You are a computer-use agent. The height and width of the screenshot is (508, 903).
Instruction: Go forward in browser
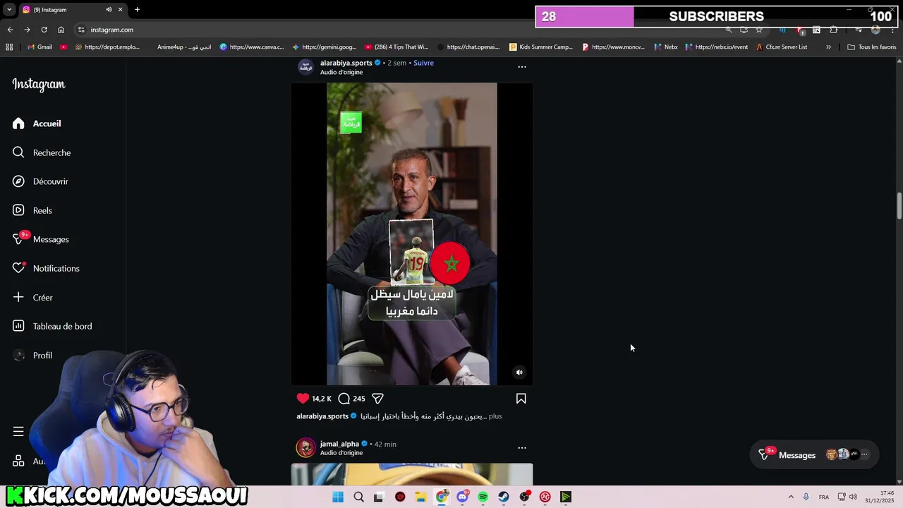click(27, 30)
